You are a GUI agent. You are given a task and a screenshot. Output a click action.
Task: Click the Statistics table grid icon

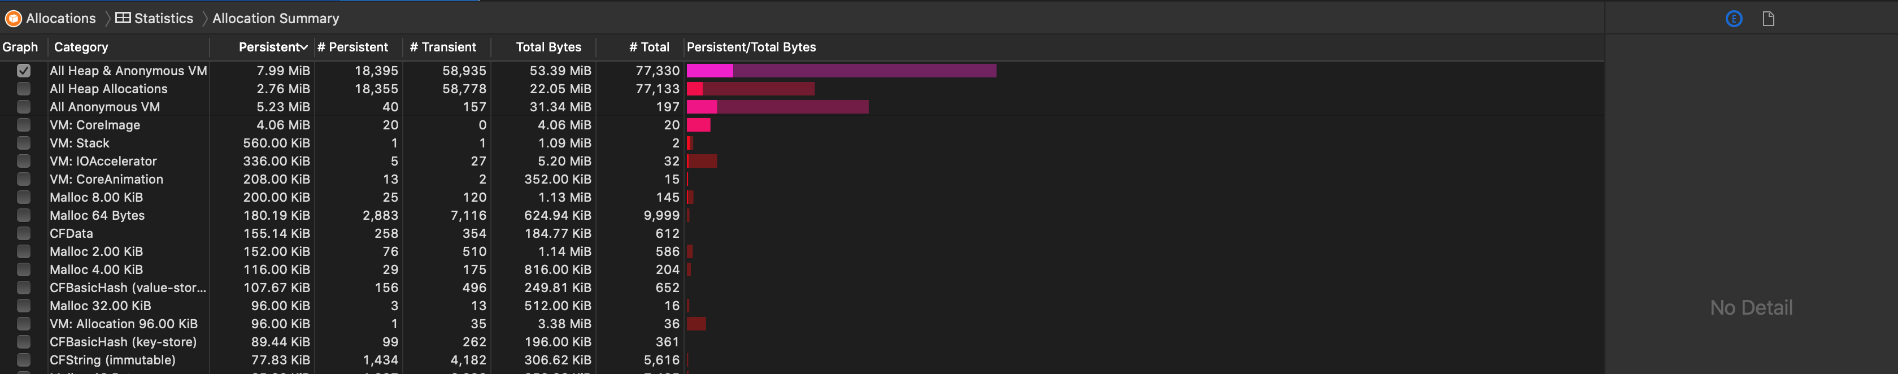coord(123,19)
